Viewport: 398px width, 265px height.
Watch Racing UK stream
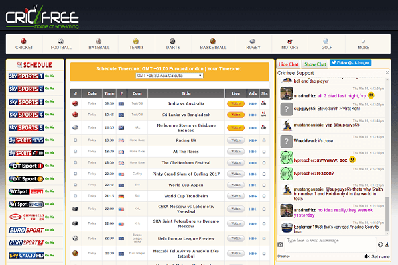coord(235,140)
